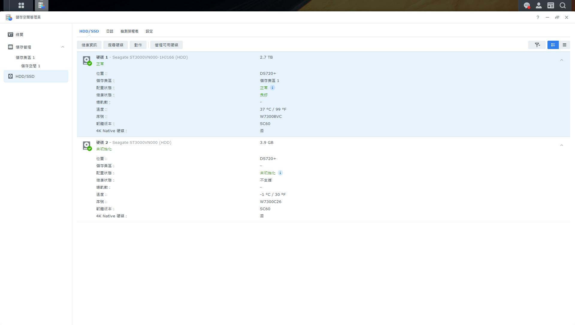Click info icon next to 未初始化 status
This screenshot has height=325, width=575.
click(x=280, y=173)
